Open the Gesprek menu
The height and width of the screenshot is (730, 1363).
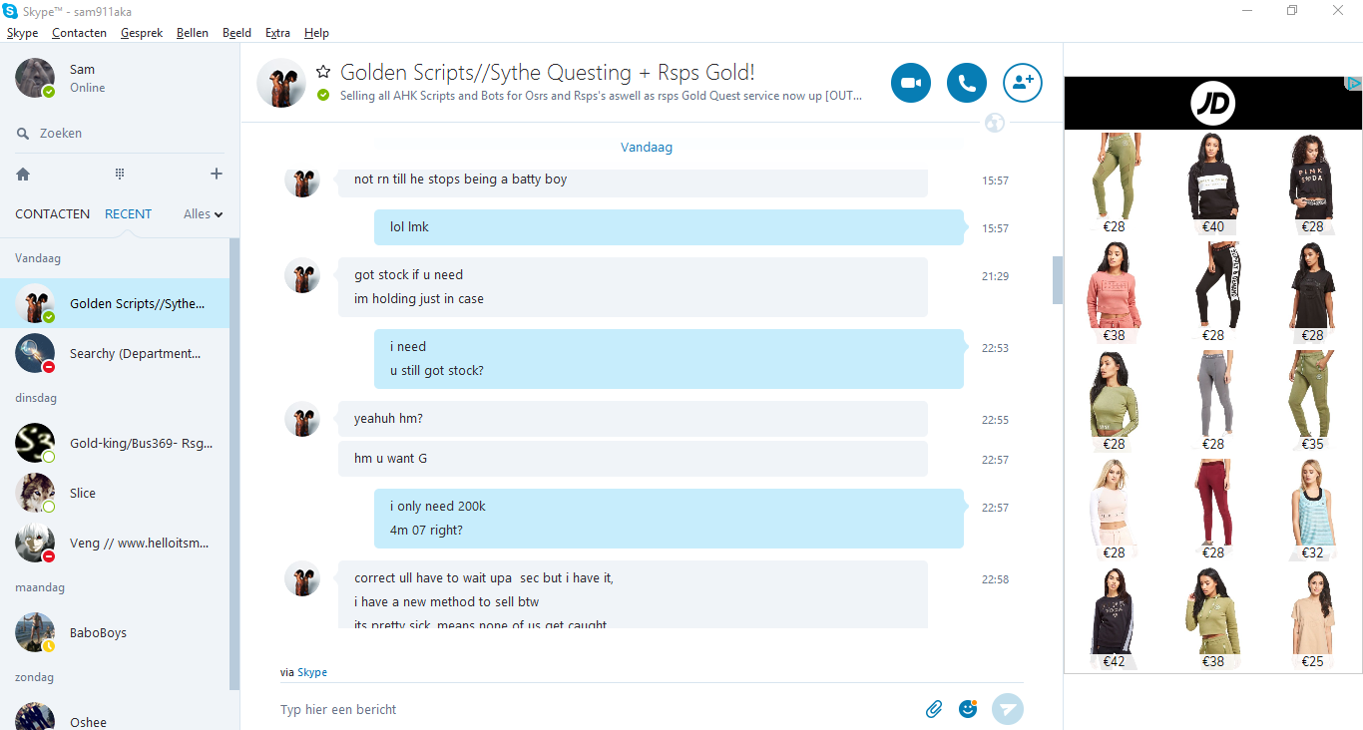[x=142, y=33]
